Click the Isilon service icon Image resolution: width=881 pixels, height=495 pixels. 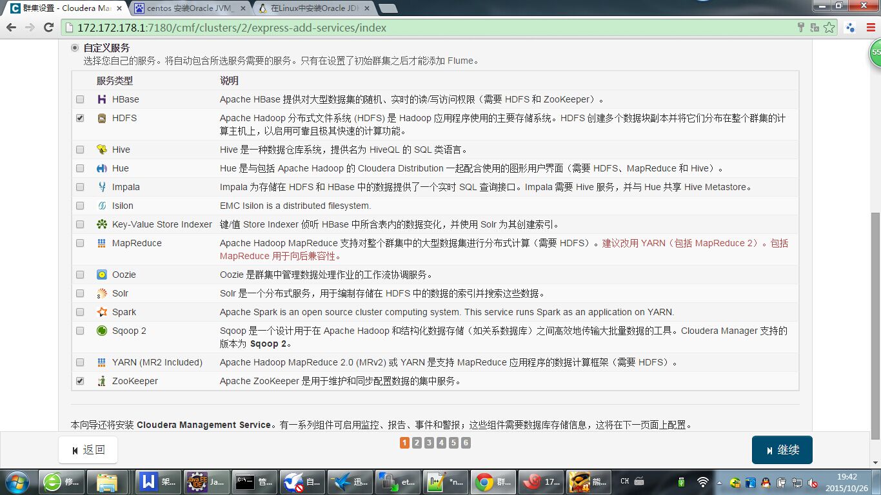coord(101,206)
